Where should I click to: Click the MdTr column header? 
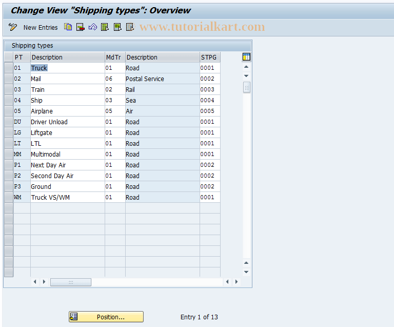coord(115,57)
